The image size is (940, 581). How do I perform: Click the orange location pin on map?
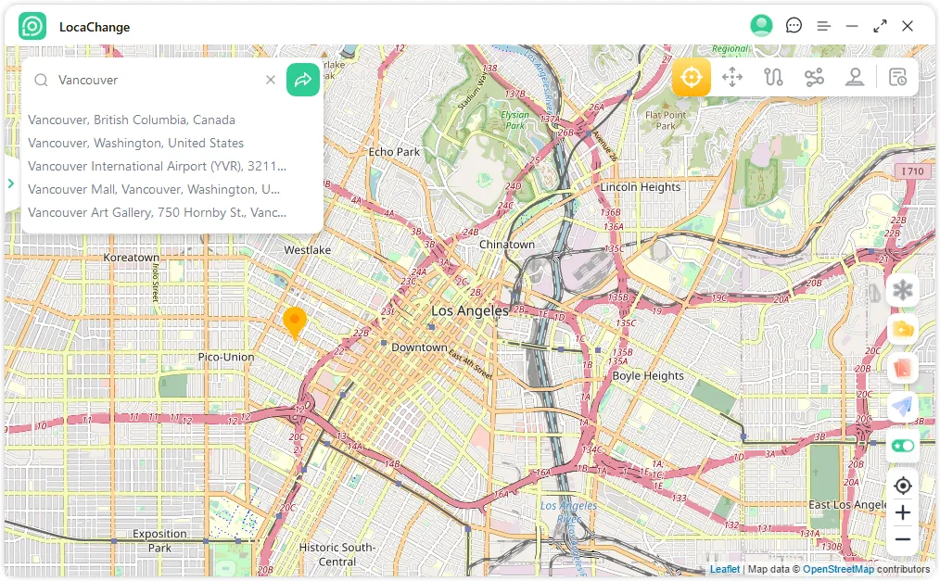[x=295, y=322]
